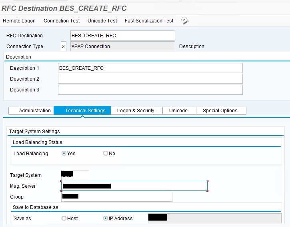The height and width of the screenshot is (227, 290).
Task: Click the RFC Destination name field
Action: tap(123, 35)
